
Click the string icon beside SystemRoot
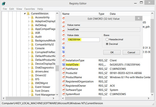(63, 94)
